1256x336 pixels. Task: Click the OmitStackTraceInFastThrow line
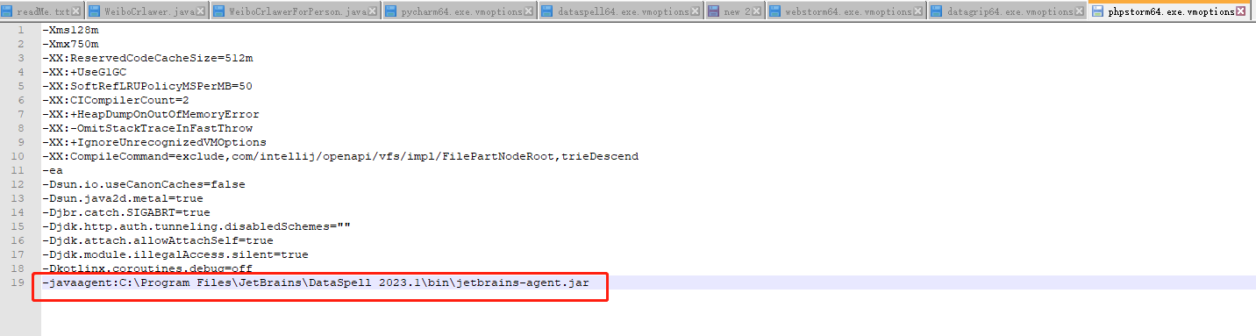click(x=147, y=128)
